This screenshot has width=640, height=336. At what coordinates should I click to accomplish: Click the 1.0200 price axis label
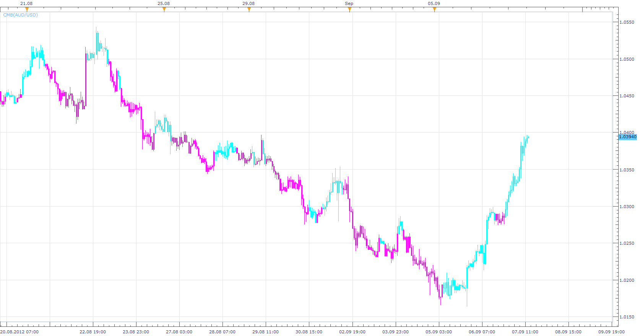(x=627, y=280)
